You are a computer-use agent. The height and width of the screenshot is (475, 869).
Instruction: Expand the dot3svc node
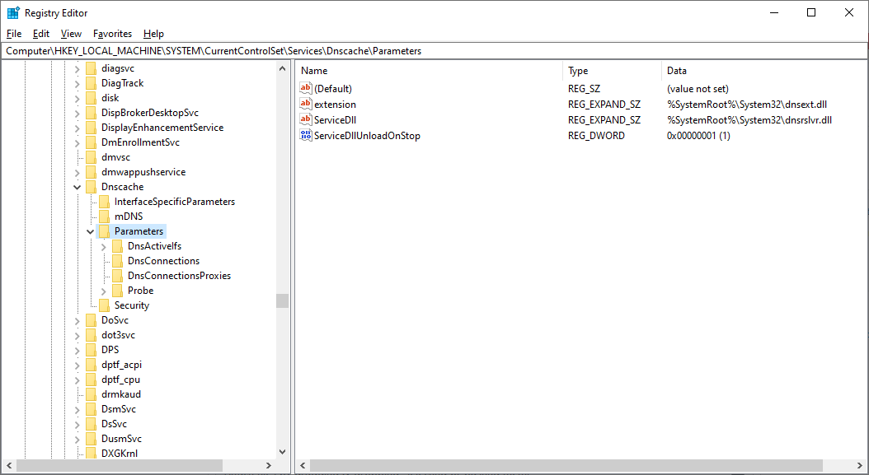click(77, 336)
